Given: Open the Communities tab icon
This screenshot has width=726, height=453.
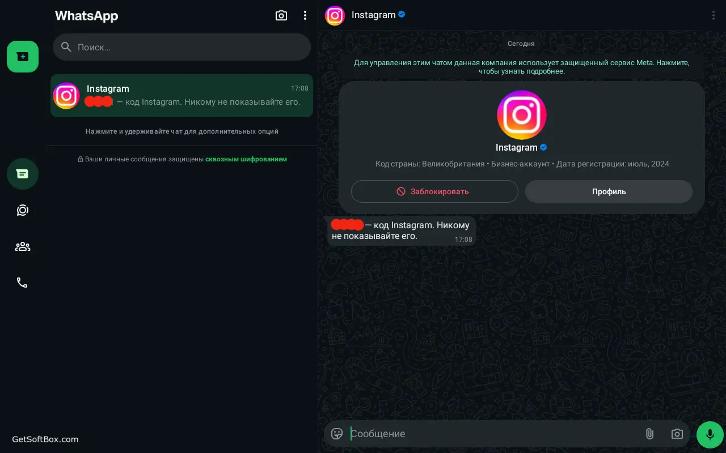Looking at the screenshot, I should pos(23,246).
